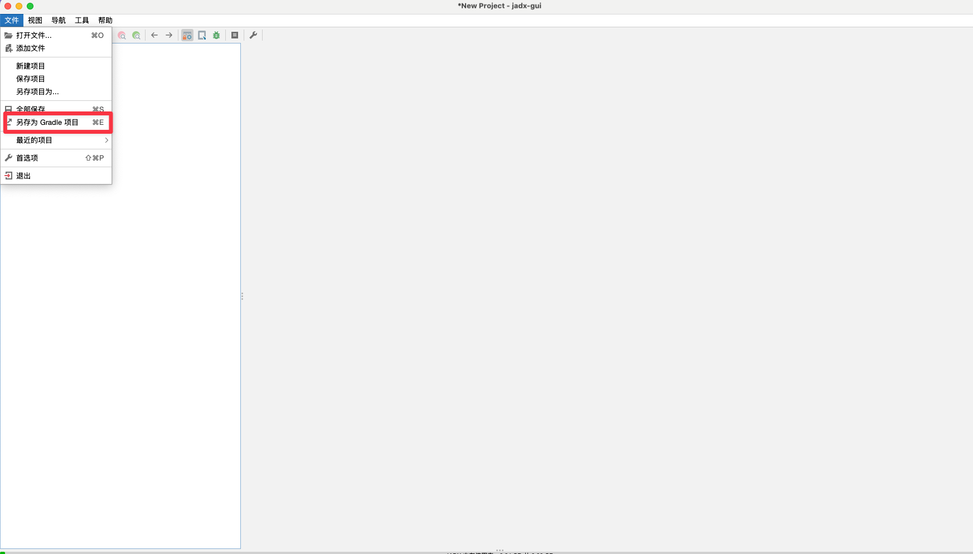Choose 打开文件... menu entry

coord(56,35)
